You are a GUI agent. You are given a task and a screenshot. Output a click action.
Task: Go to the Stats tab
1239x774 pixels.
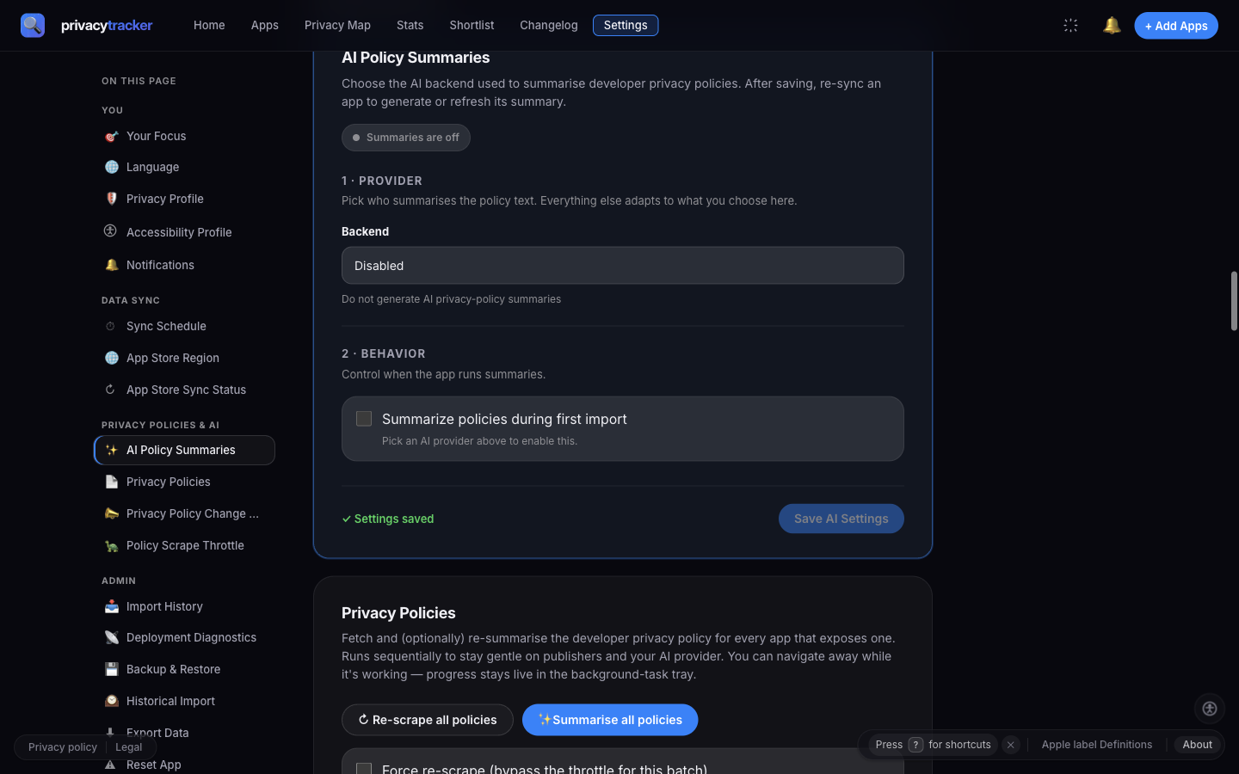point(410,25)
